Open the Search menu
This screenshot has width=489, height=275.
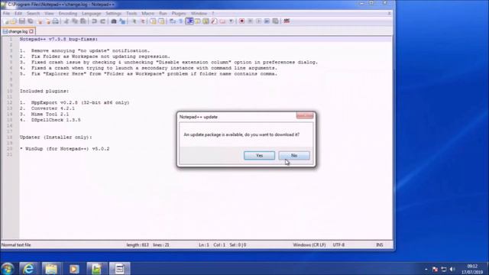pyautogui.click(x=33, y=14)
